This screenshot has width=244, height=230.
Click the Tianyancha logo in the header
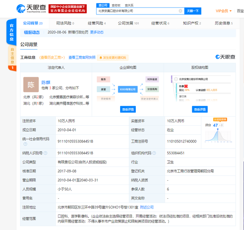(x=31, y=8)
